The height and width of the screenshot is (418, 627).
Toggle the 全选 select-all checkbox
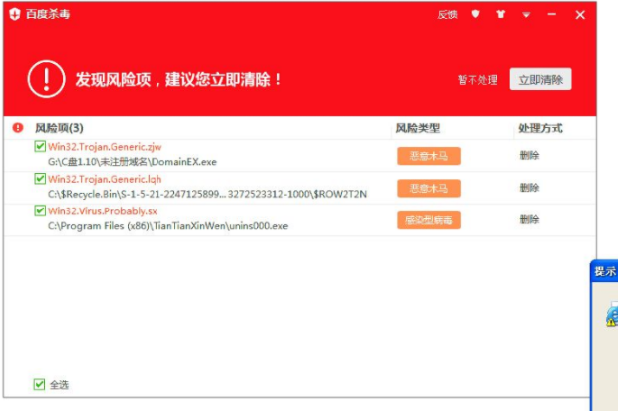[39, 384]
